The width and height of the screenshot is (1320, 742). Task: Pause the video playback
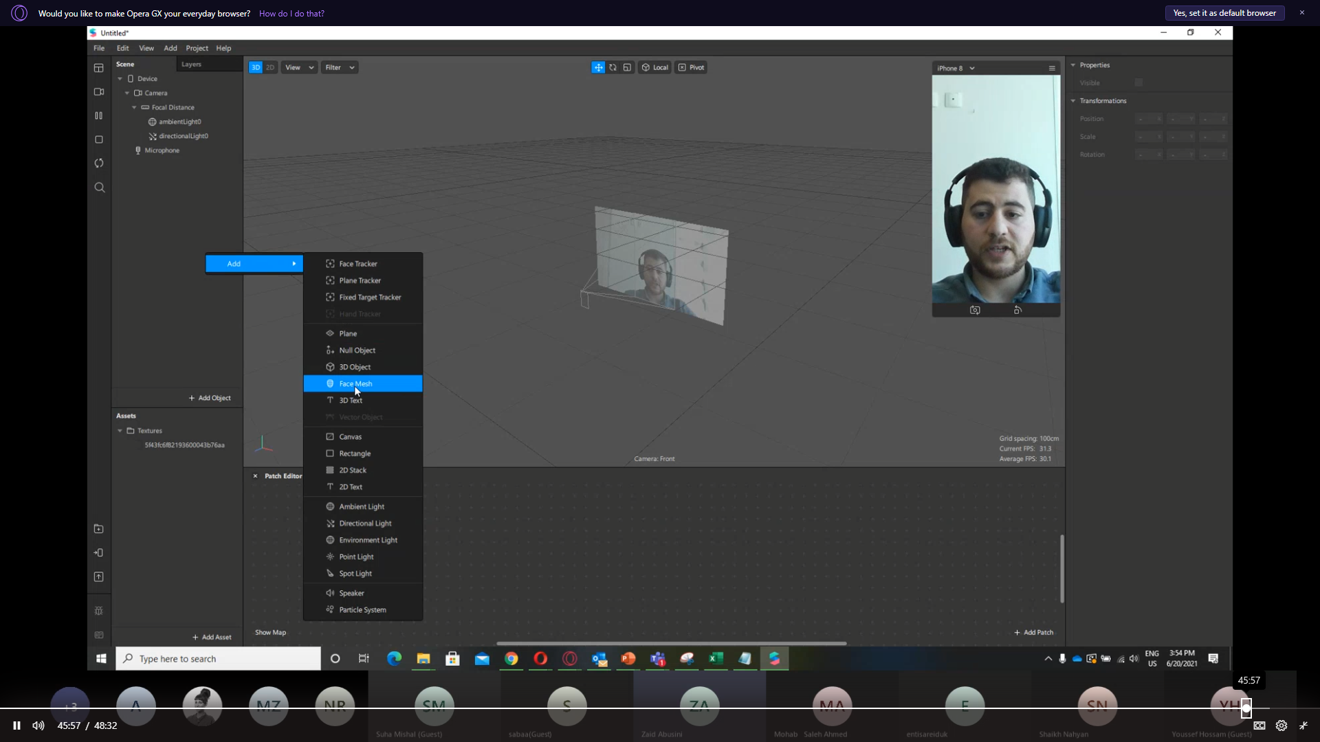[16, 726]
